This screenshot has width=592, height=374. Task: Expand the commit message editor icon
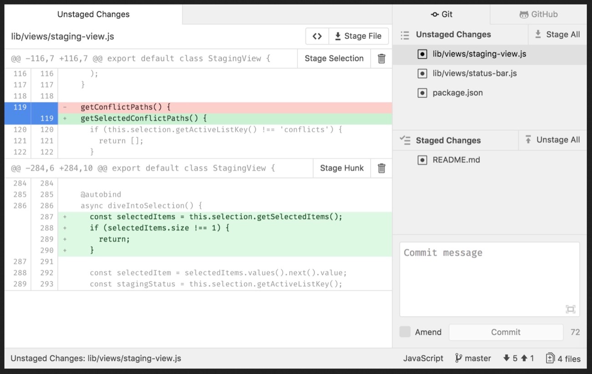tap(570, 309)
